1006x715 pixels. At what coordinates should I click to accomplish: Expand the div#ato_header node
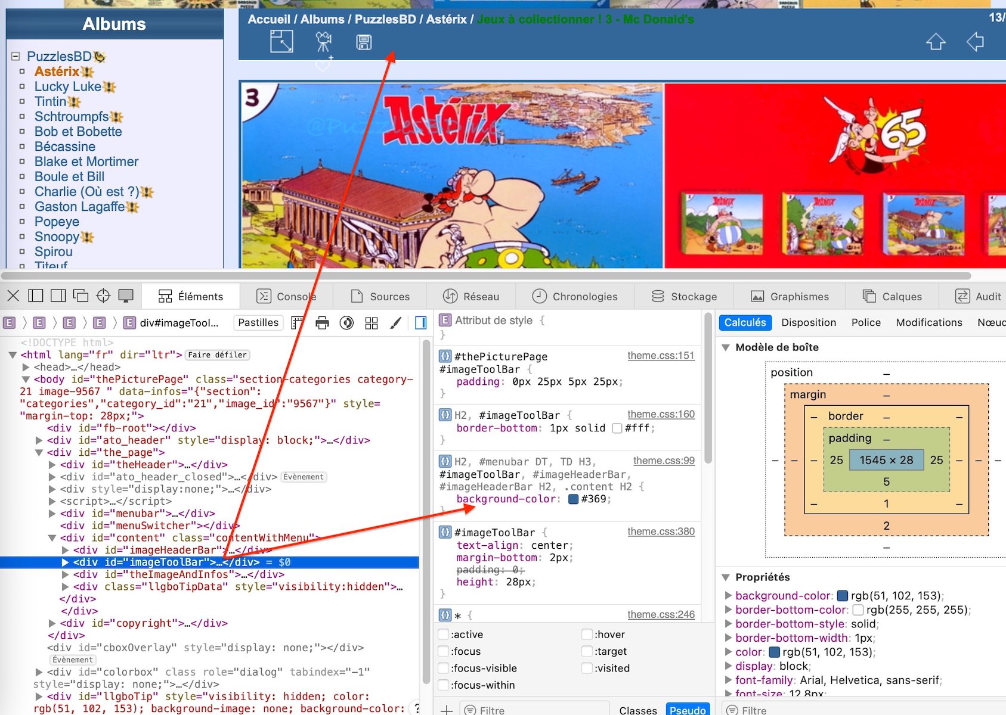pos(39,440)
